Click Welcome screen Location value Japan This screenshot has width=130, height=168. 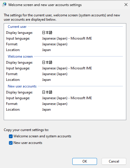click(46, 80)
